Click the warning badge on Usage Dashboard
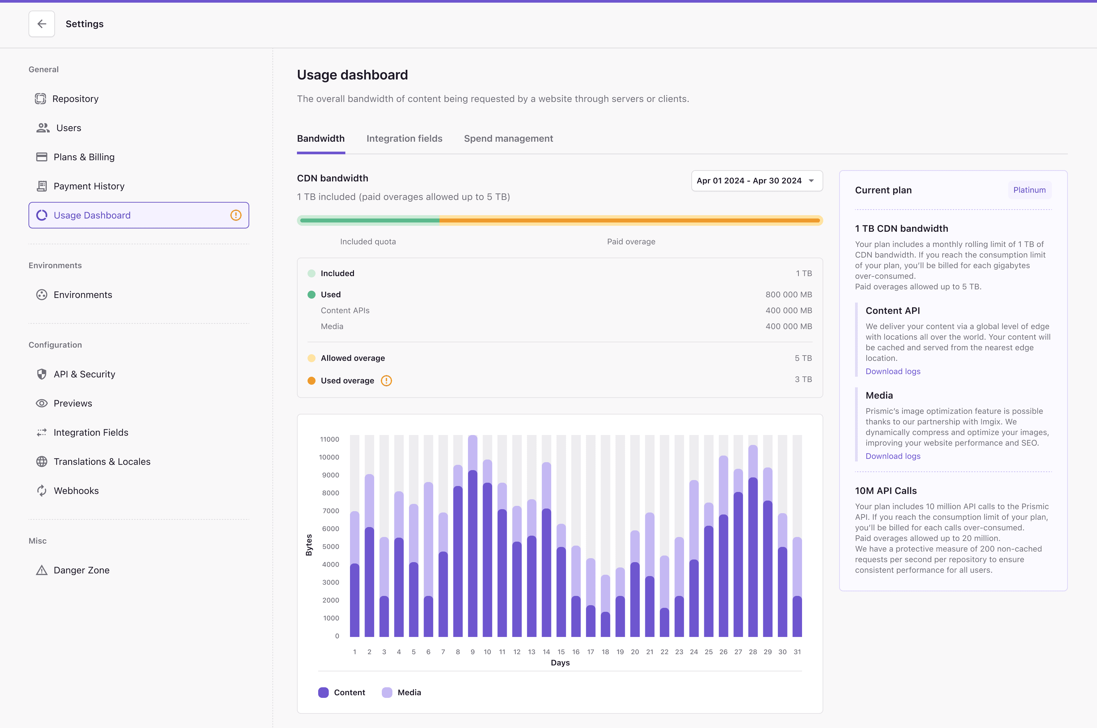This screenshot has width=1097, height=728. pos(236,215)
